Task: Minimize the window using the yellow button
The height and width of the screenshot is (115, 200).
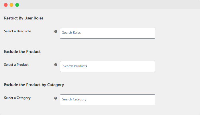Action: 11,5
